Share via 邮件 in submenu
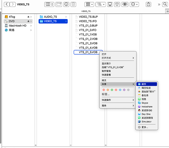169x148 pixels. pyautogui.click(x=147, y=84)
